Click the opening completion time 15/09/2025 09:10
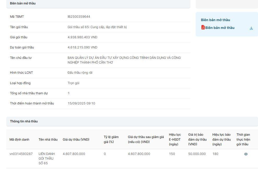The width and height of the screenshot is (258, 169). tap(81, 103)
